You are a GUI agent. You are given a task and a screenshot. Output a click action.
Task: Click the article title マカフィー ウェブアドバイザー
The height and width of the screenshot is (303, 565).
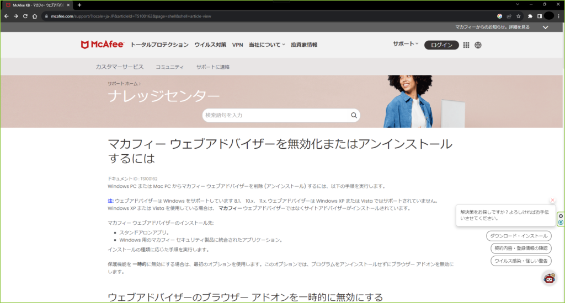coord(280,151)
